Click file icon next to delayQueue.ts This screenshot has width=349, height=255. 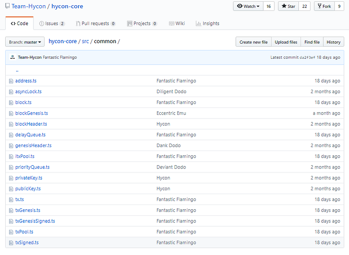coord(11,135)
